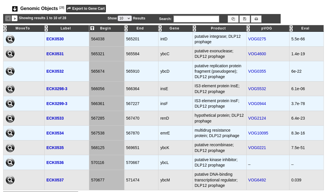Open the VOG2124 pVOG link

click(257, 118)
